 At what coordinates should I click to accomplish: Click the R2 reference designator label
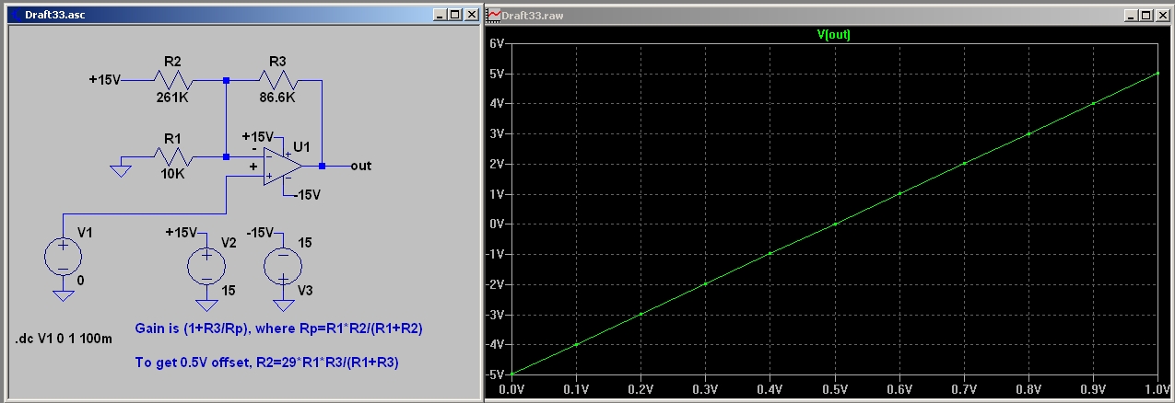tap(172, 61)
